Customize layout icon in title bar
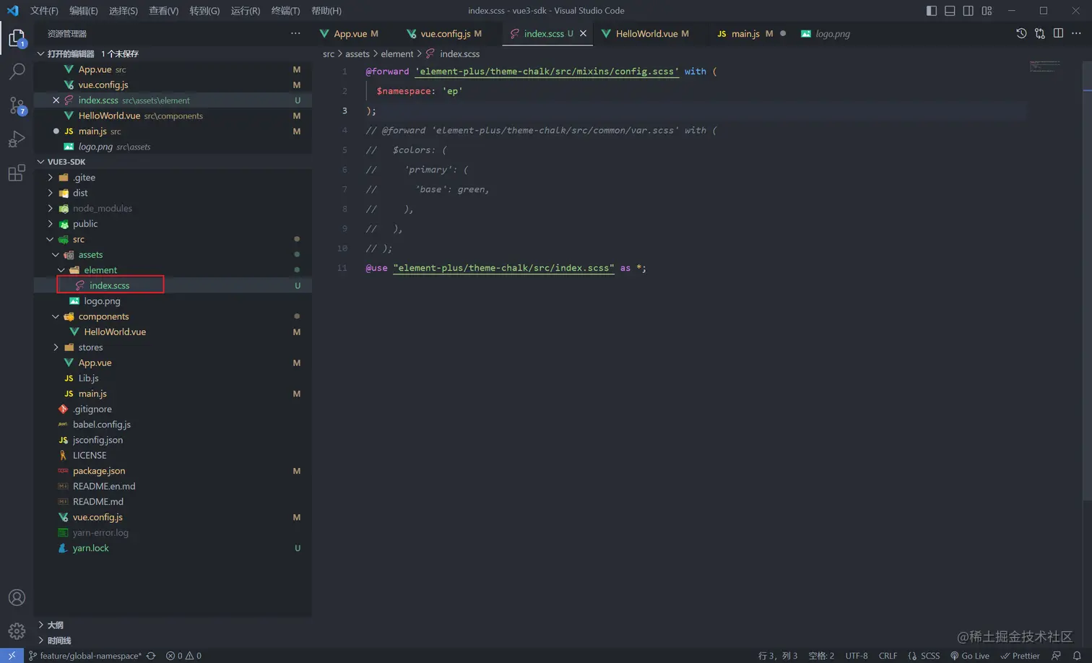 (x=987, y=11)
